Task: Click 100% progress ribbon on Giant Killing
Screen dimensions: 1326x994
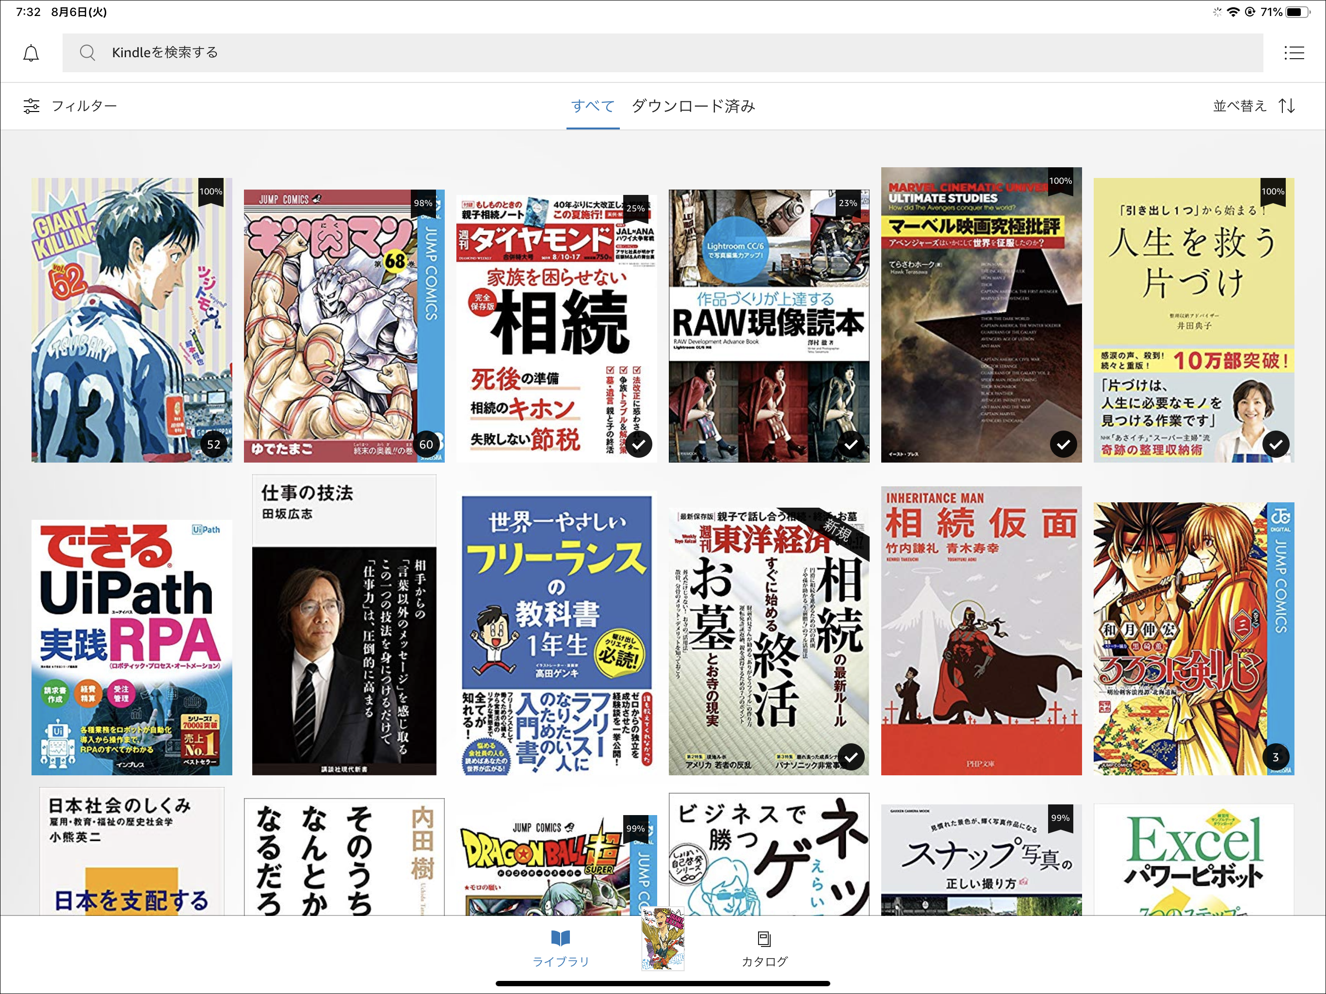Action: click(x=211, y=193)
